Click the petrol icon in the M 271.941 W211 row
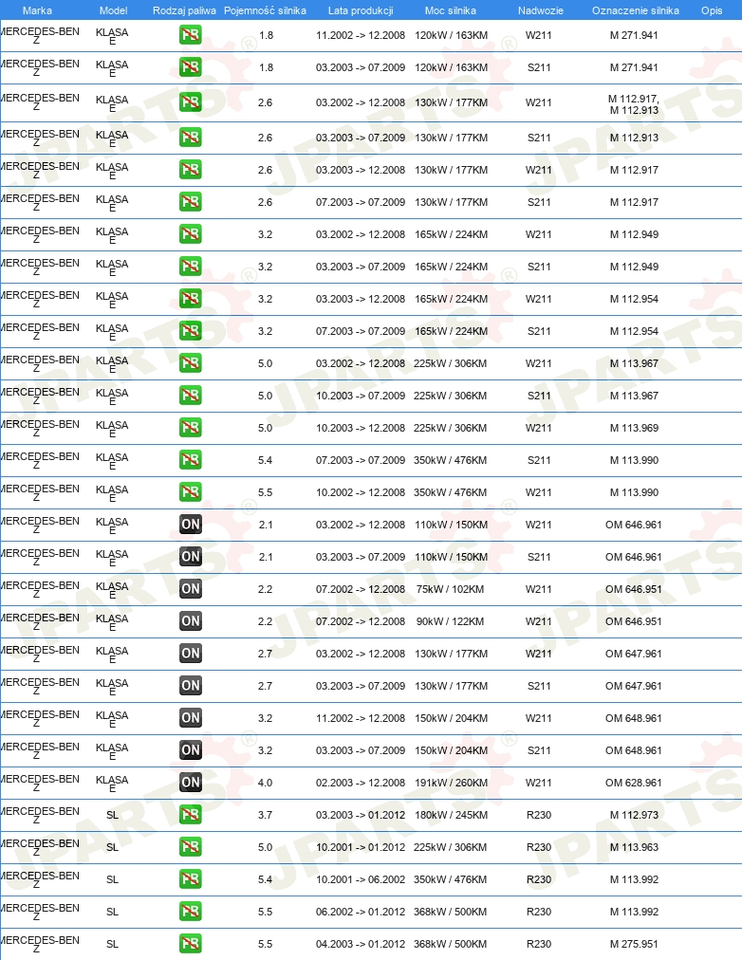The image size is (742, 960). point(191,35)
